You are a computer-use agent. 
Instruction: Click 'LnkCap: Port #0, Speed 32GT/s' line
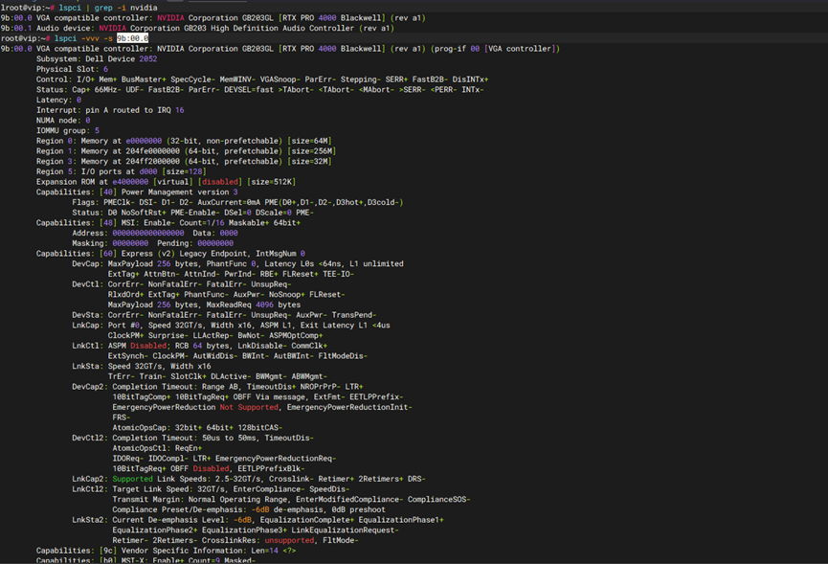pyautogui.click(x=232, y=326)
